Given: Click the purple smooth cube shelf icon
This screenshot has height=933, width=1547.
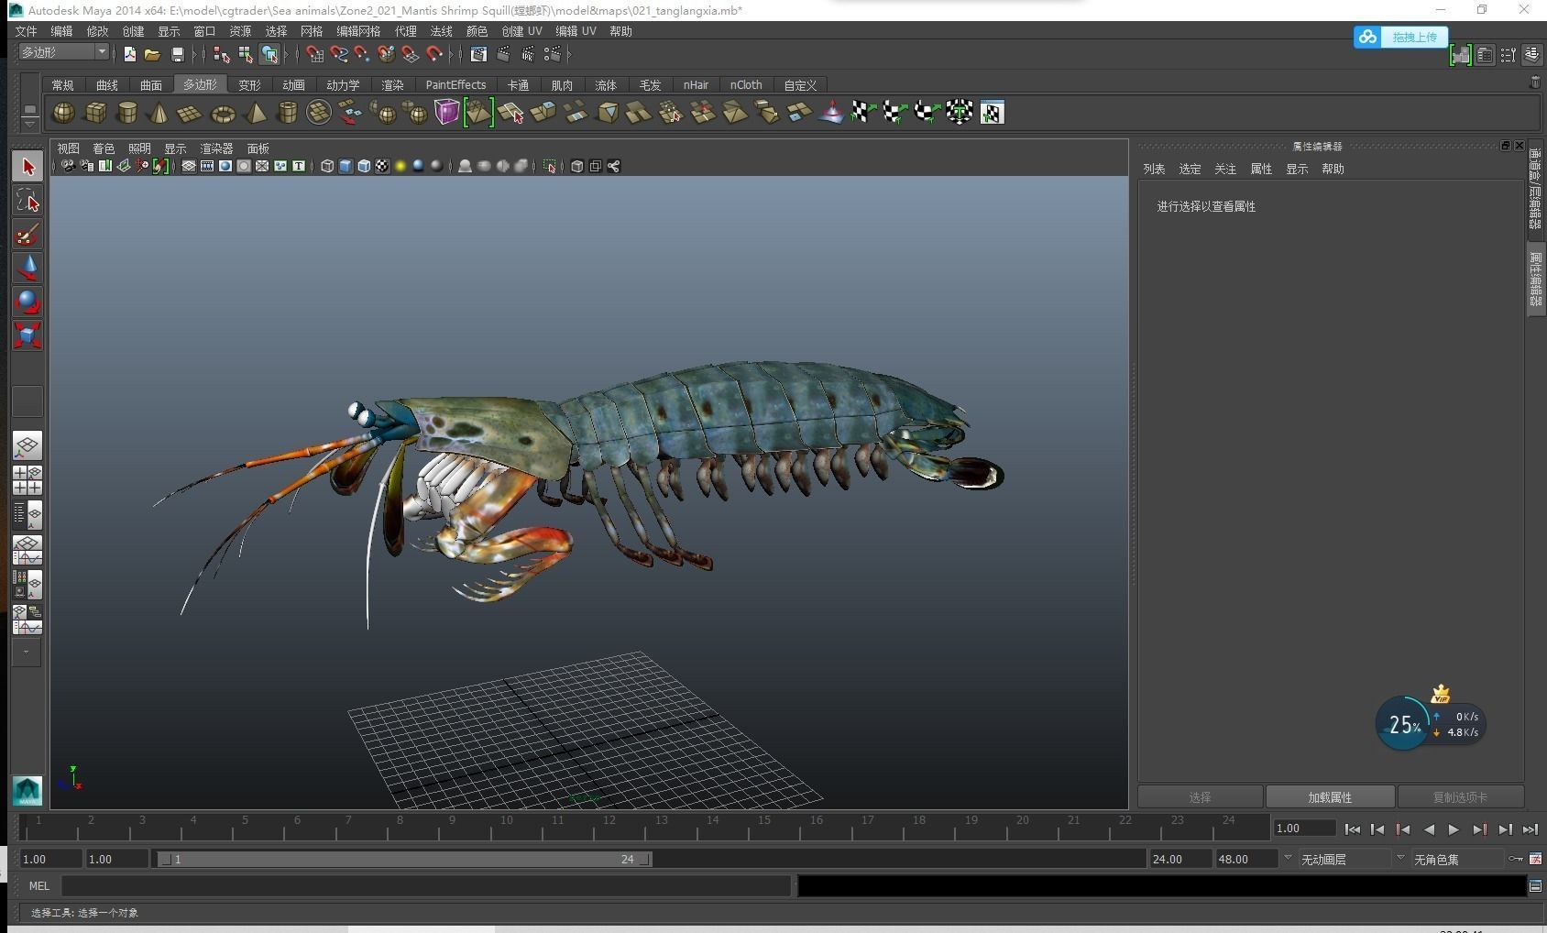Looking at the screenshot, I should pyautogui.click(x=446, y=112).
